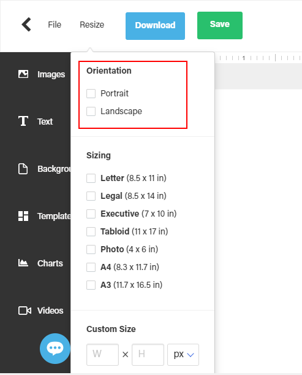The width and height of the screenshot is (302, 375).
Task: Toggle the Resize menu
Action: tap(92, 25)
